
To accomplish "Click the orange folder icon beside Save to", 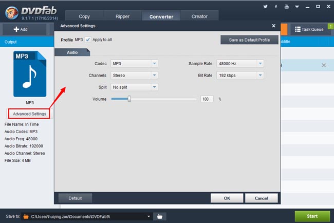I will coord(26,217).
